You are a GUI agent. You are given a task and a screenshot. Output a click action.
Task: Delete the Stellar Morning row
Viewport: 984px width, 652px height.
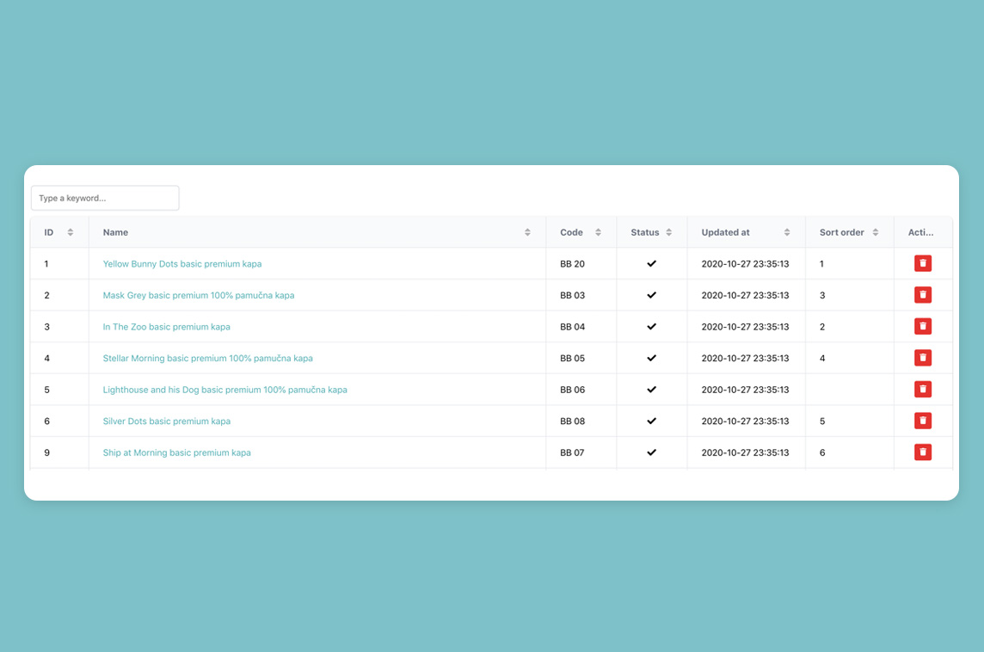[x=922, y=358]
